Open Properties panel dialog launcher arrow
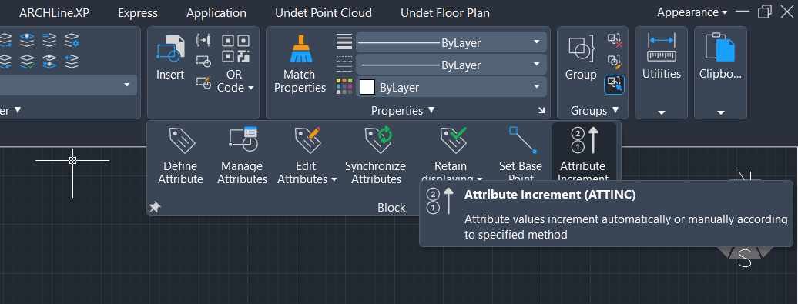 (x=541, y=110)
